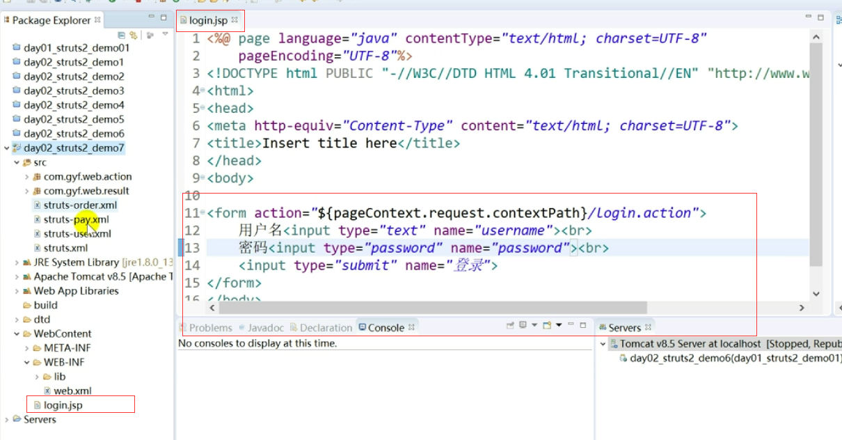Collapse the day02_struts2_demo7 project
Screen dimensions: 842x440
point(7,148)
